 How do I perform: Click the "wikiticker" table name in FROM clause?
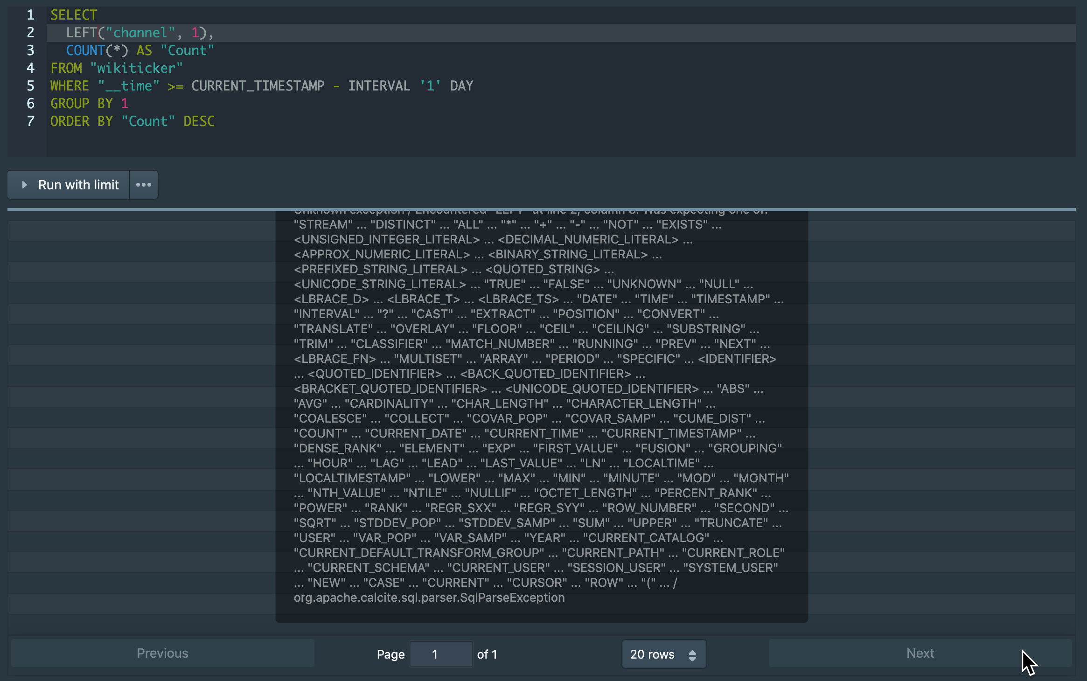(136, 68)
